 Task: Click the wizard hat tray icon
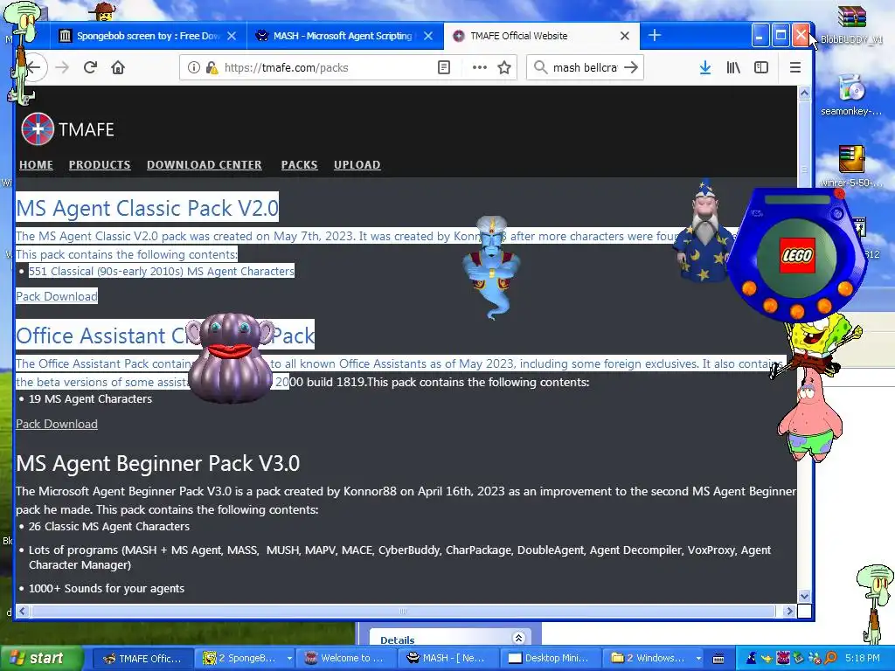pyautogui.click(x=752, y=658)
